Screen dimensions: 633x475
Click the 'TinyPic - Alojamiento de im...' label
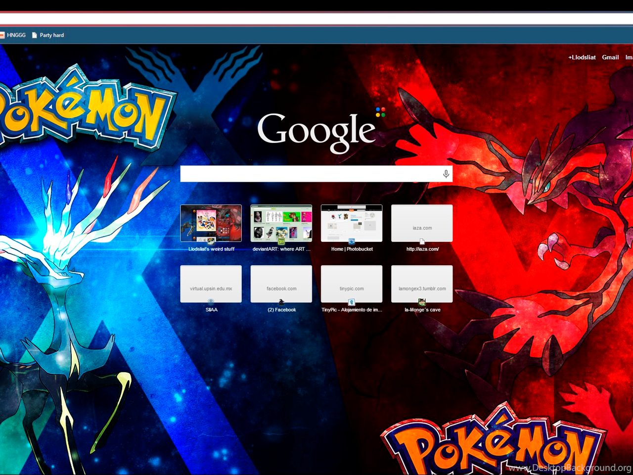pyautogui.click(x=352, y=310)
